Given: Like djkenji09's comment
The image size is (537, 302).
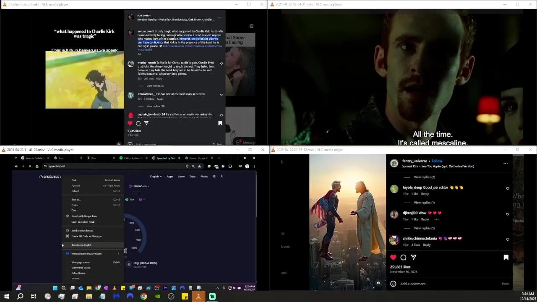Looking at the screenshot, I should [508, 214].
